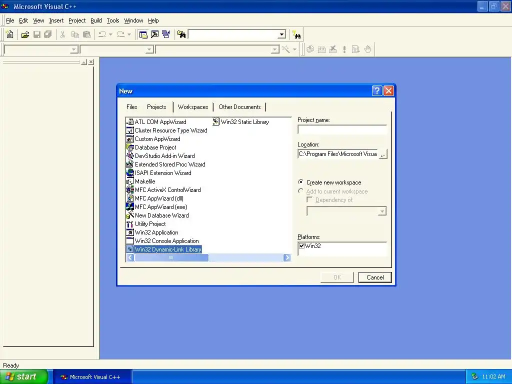512x384 pixels.
Task: Expand the WizardBar filter combo box
Action: [149, 49]
